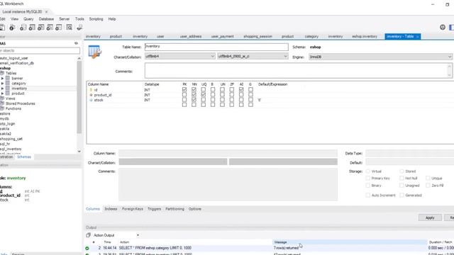Open the utf8mb4 charset dropdown
Viewport: 454px width, 255px height.
213,57
